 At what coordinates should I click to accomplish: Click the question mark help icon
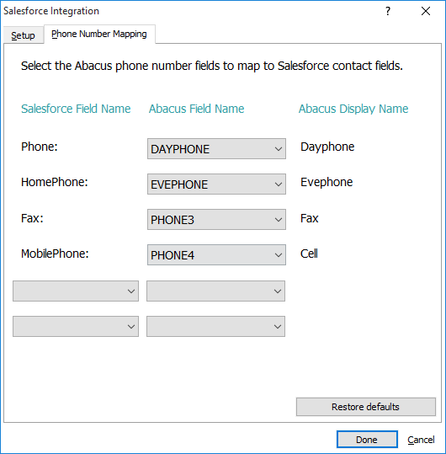pos(388,11)
